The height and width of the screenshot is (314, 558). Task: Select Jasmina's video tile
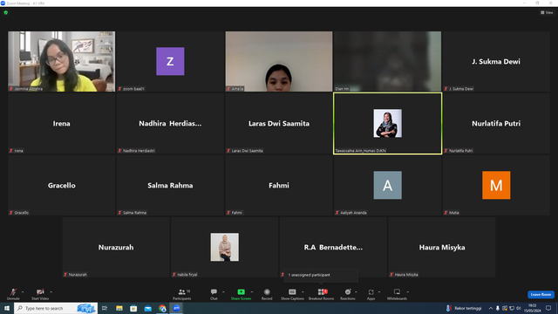coord(62,61)
